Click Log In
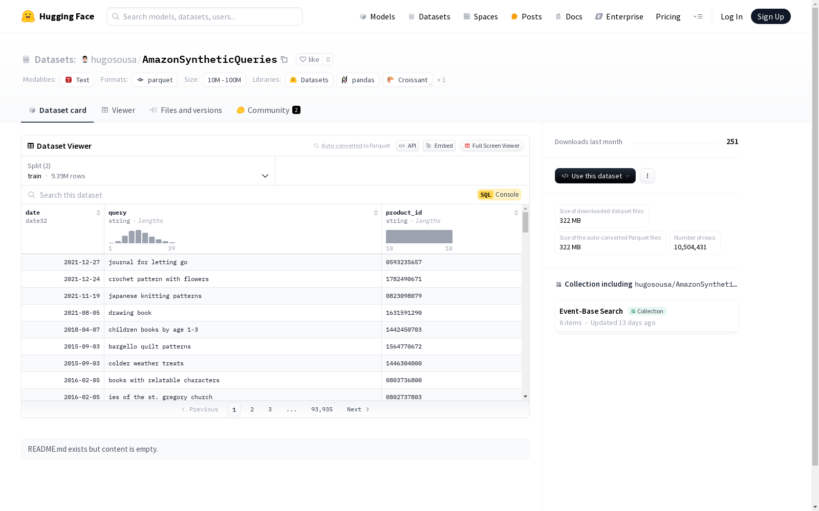This screenshot has width=819, height=511. pos(731,16)
